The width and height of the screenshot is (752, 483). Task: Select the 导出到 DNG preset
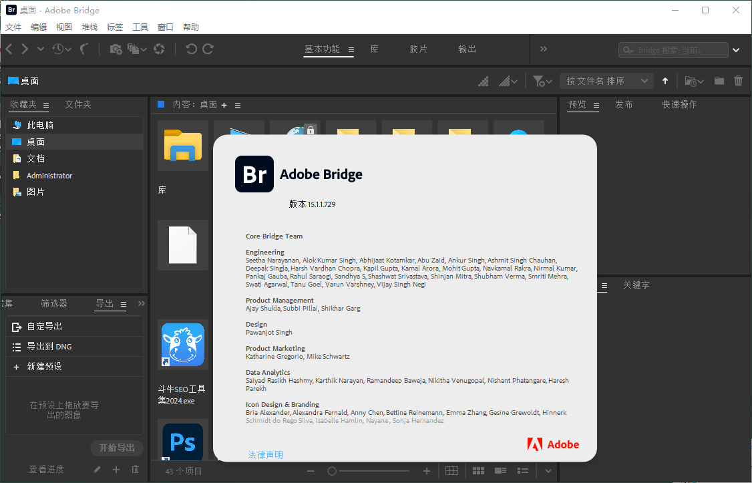75,346
